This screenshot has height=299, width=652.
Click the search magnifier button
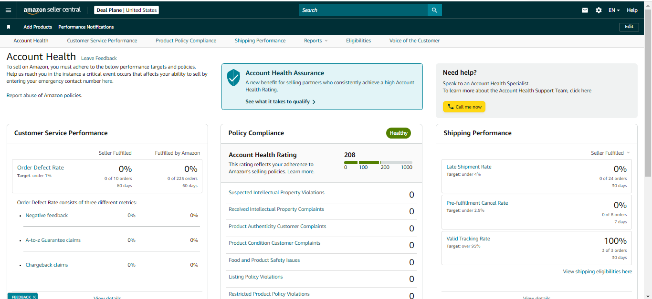[434, 10]
